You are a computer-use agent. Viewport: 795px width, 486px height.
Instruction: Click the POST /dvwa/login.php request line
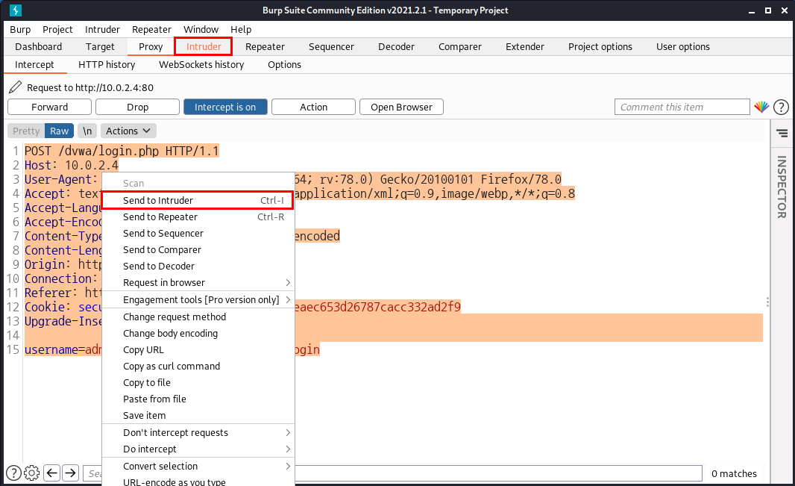[x=122, y=151]
